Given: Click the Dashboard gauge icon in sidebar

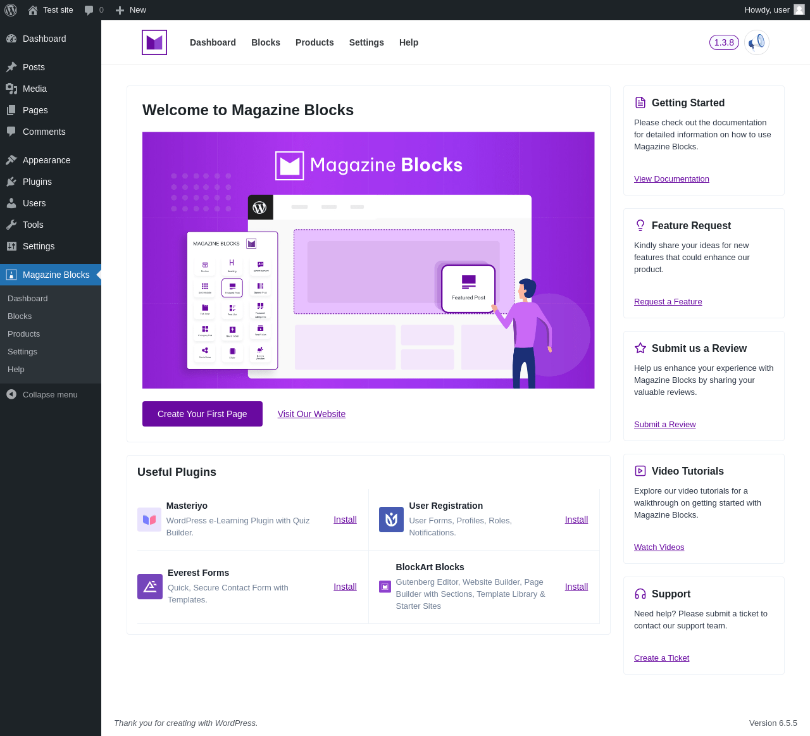Looking at the screenshot, I should pos(11,39).
